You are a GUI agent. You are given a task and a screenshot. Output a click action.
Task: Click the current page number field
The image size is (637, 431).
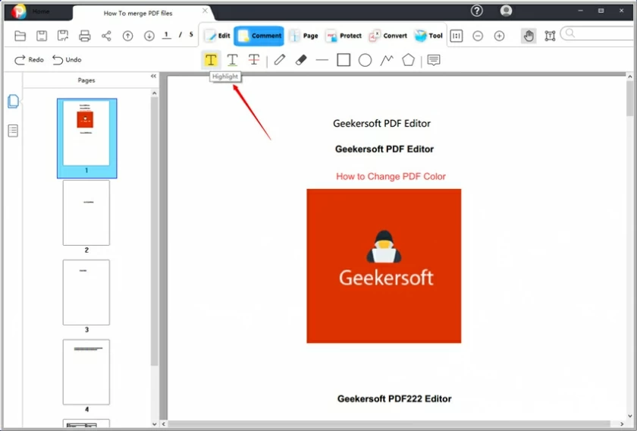(x=167, y=36)
